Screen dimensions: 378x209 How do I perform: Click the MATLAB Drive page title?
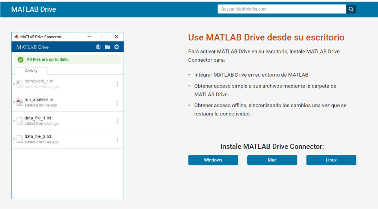point(33,9)
